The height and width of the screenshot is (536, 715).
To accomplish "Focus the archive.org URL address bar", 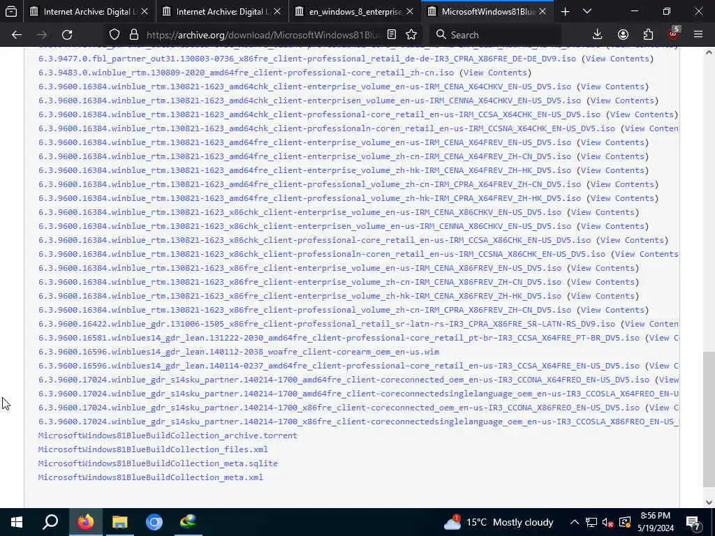I will pyautogui.click(x=263, y=35).
